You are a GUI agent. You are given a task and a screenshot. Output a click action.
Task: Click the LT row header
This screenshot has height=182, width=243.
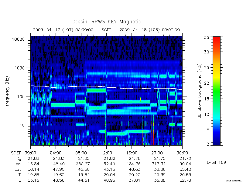pyautogui.click(x=19, y=175)
